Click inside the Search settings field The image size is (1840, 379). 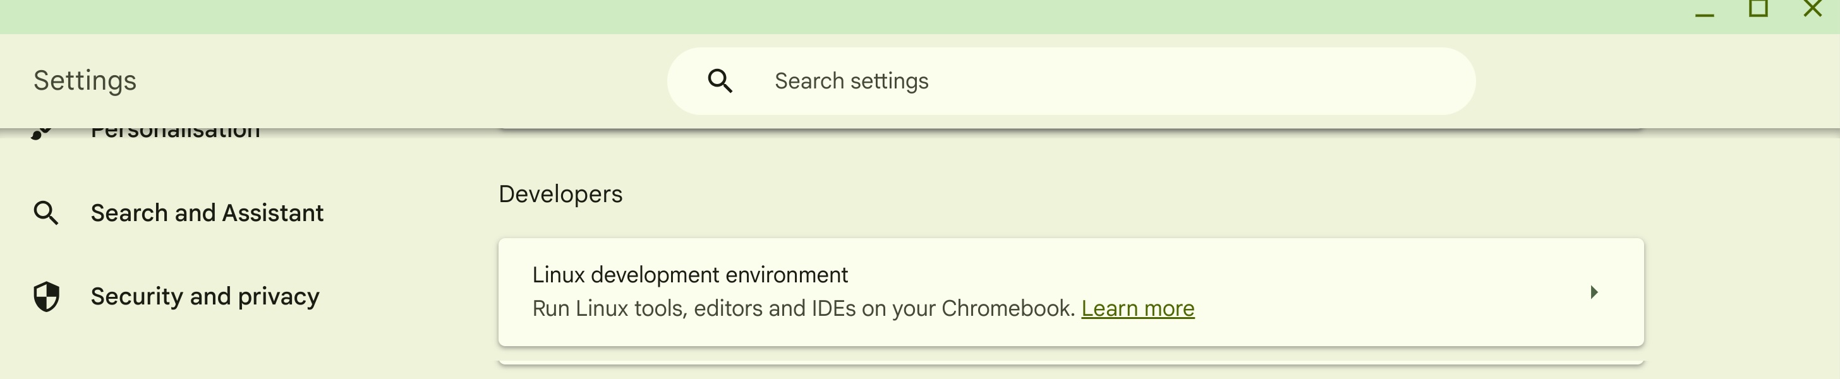(x=1000, y=81)
